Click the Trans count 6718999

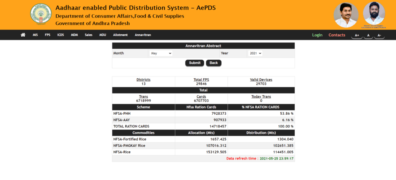coord(143,100)
